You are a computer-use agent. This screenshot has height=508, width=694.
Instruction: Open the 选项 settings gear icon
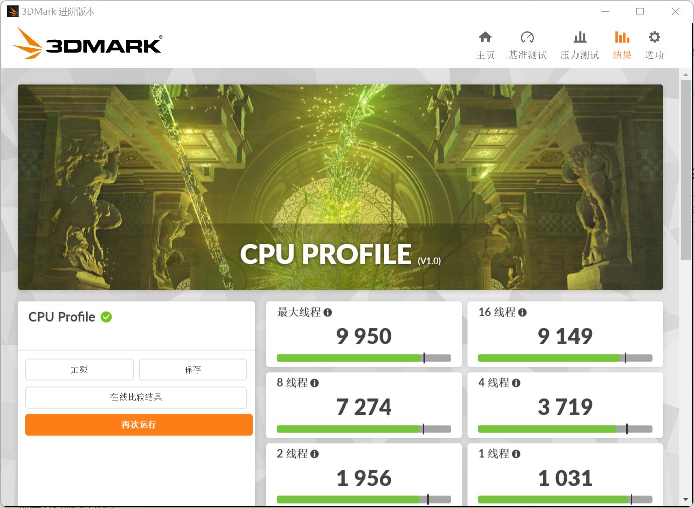tap(654, 44)
